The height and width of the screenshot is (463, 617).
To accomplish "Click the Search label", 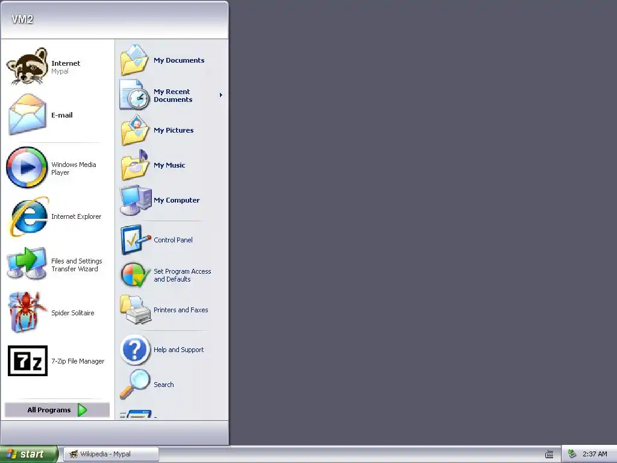I will 163,385.
